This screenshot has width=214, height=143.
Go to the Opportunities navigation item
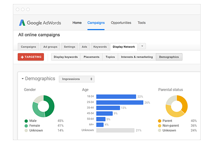(121, 23)
